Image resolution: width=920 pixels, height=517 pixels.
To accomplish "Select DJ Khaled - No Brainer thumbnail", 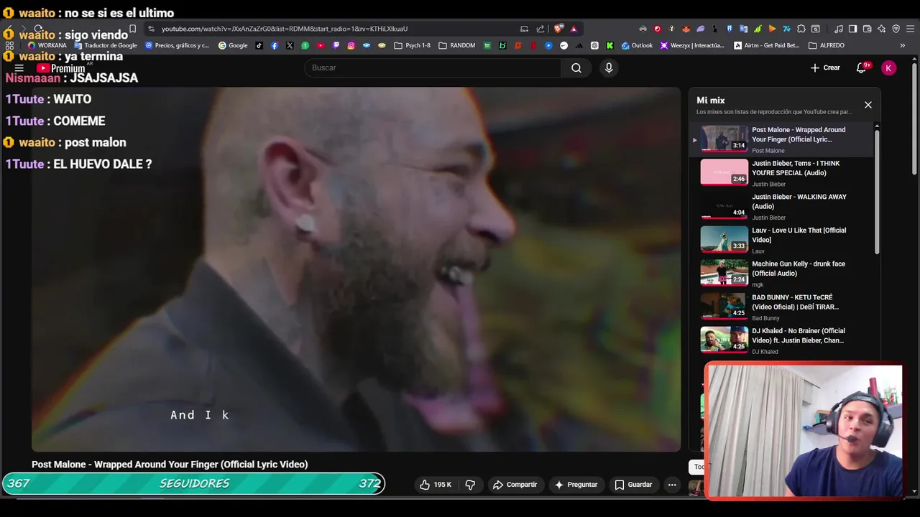I will click(x=724, y=340).
